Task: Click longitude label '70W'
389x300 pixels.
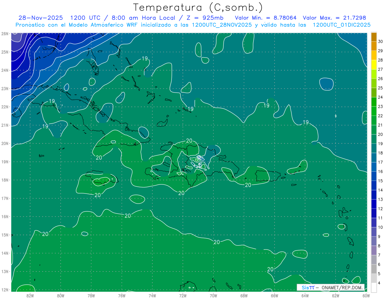Action: tap(213, 296)
